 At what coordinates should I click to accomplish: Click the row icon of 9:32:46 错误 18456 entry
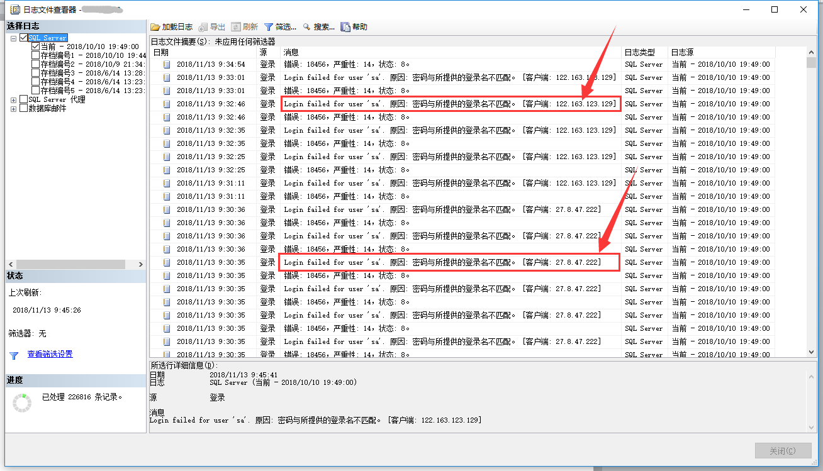coord(167,117)
